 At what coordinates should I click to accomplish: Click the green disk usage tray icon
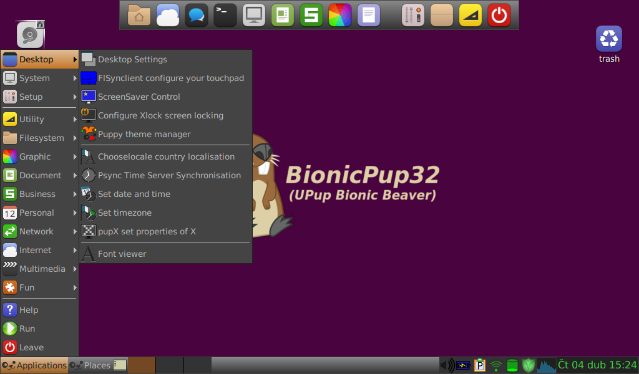coord(512,365)
